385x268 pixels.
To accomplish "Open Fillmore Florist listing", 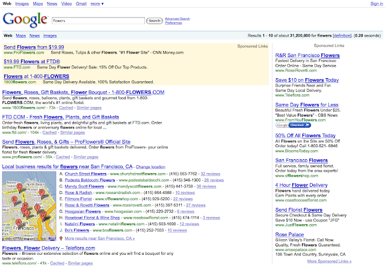I will tap(78, 199).
